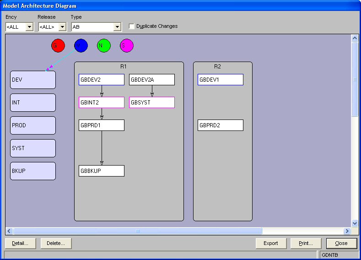Click the red G circle node
This screenshot has width=361, height=260.
click(58, 46)
